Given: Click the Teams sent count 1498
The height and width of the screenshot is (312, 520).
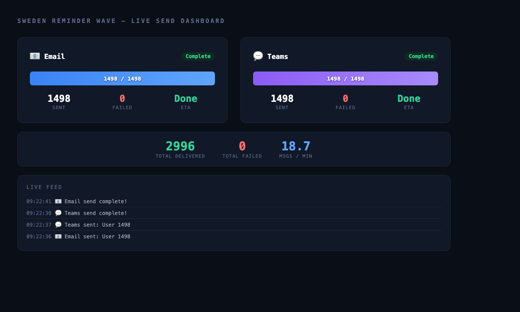Looking at the screenshot, I should (x=282, y=98).
